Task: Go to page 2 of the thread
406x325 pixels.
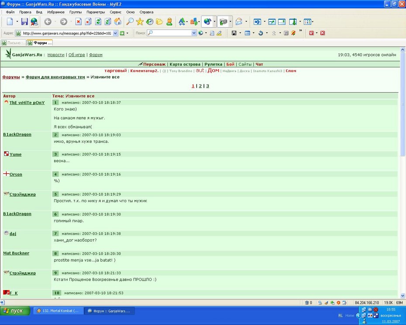Action: point(200,86)
